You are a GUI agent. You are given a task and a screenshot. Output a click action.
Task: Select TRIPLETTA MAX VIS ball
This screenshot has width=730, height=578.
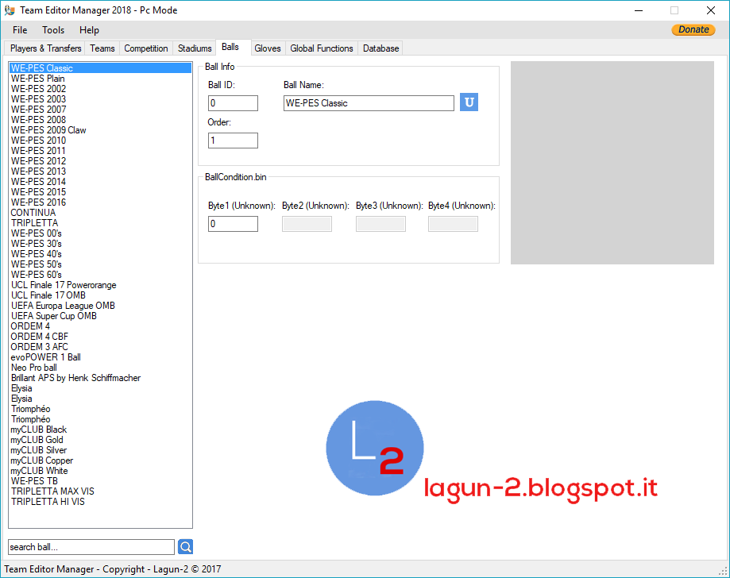[x=101, y=491]
